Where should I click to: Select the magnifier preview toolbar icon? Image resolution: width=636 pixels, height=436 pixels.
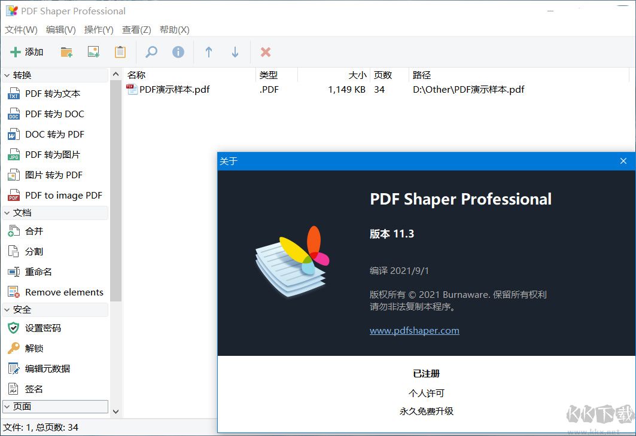tap(150, 51)
